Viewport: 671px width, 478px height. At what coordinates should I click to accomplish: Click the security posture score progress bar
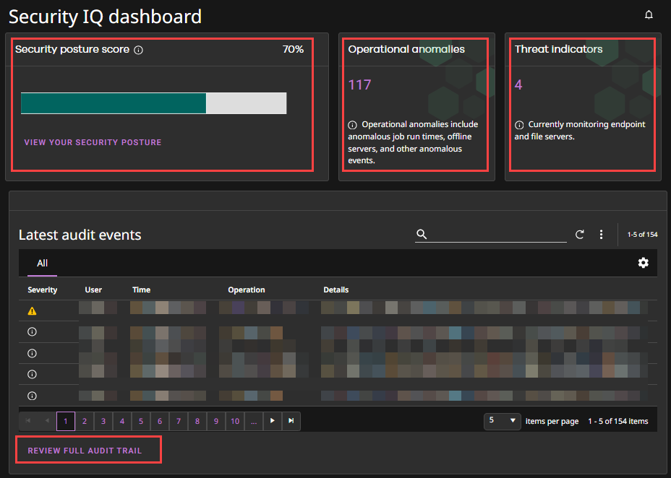coord(153,103)
